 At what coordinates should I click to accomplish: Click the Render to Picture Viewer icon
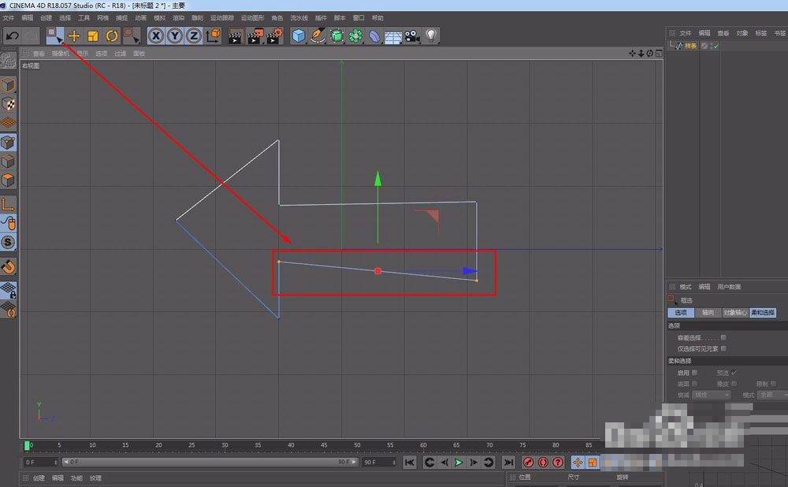(255, 35)
